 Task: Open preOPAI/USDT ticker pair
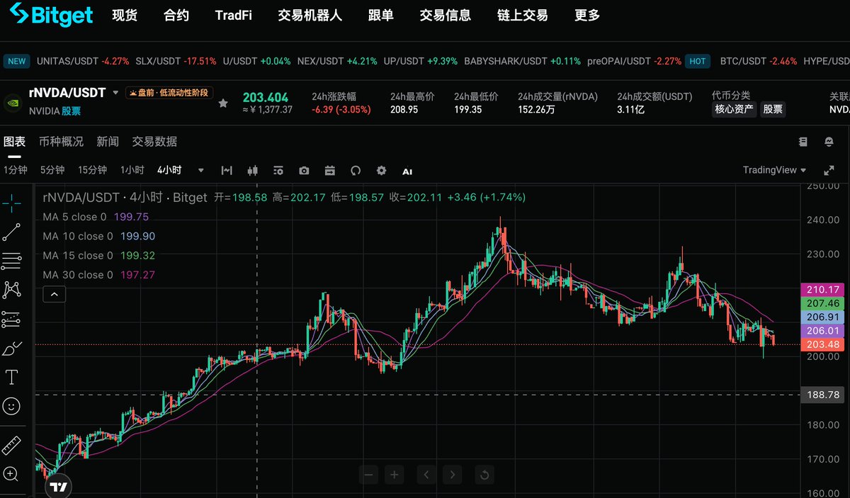pyautogui.click(x=635, y=61)
